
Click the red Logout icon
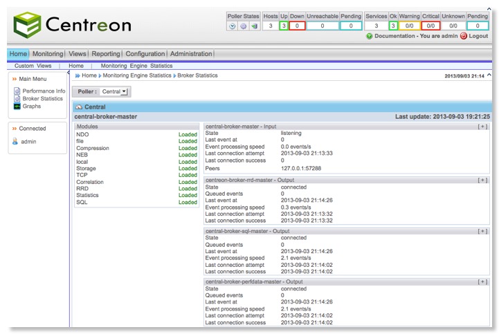click(464, 36)
